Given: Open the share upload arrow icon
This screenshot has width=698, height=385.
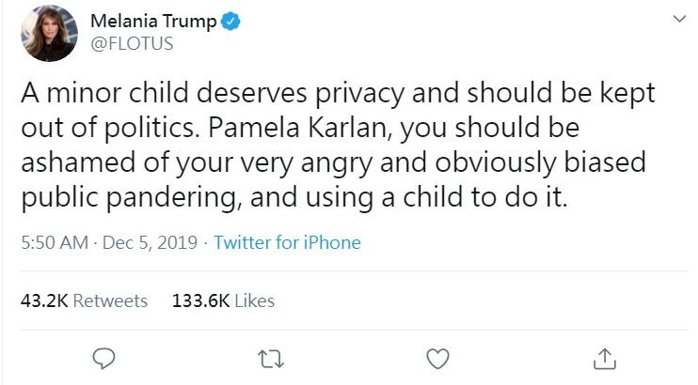Looking at the screenshot, I should point(605,359).
